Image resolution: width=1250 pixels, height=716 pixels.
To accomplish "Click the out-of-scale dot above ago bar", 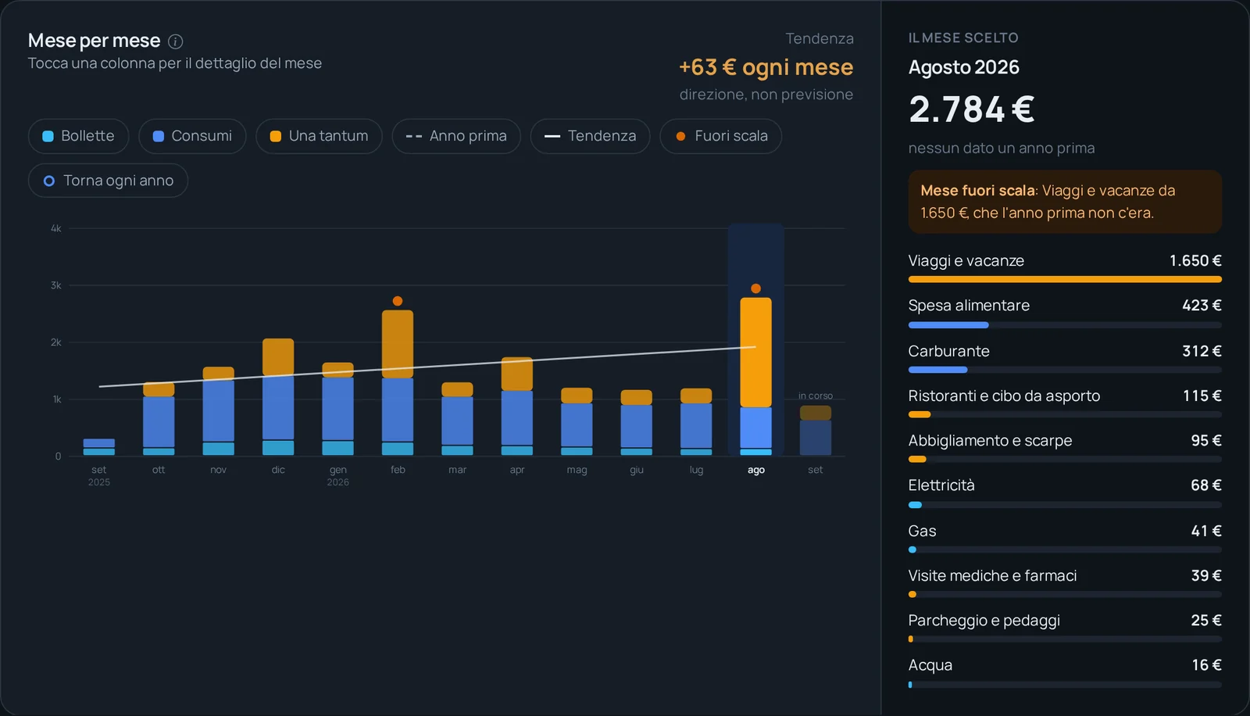I will tap(755, 288).
